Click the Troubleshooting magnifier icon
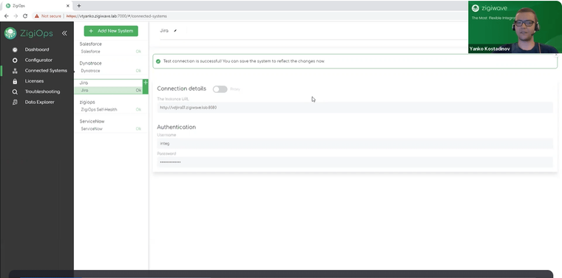This screenshot has height=278, width=562. pyautogui.click(x=15, y=92)
